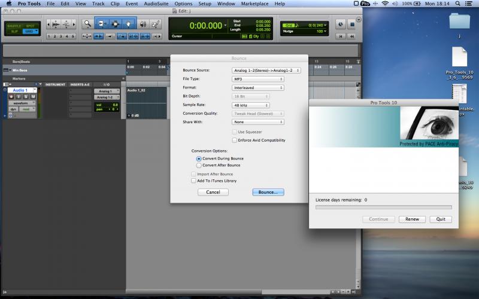The width and height of the screenshot is (479, 299).
Task: Select the Zoomer (magnifier) tool
Action: click(87, 24)
